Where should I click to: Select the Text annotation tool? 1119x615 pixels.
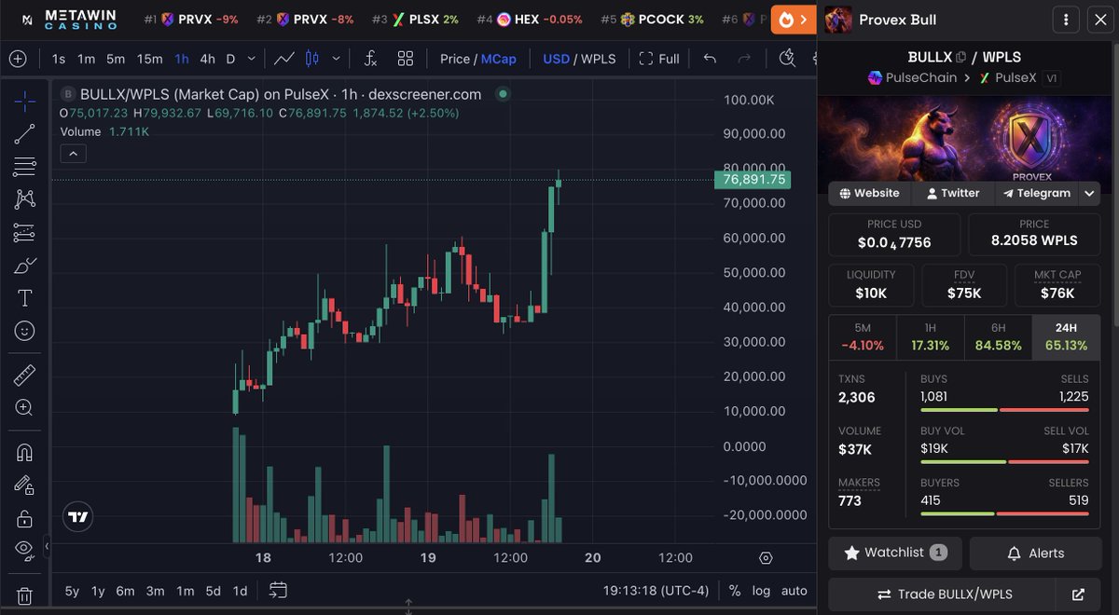tap(25, 298)
